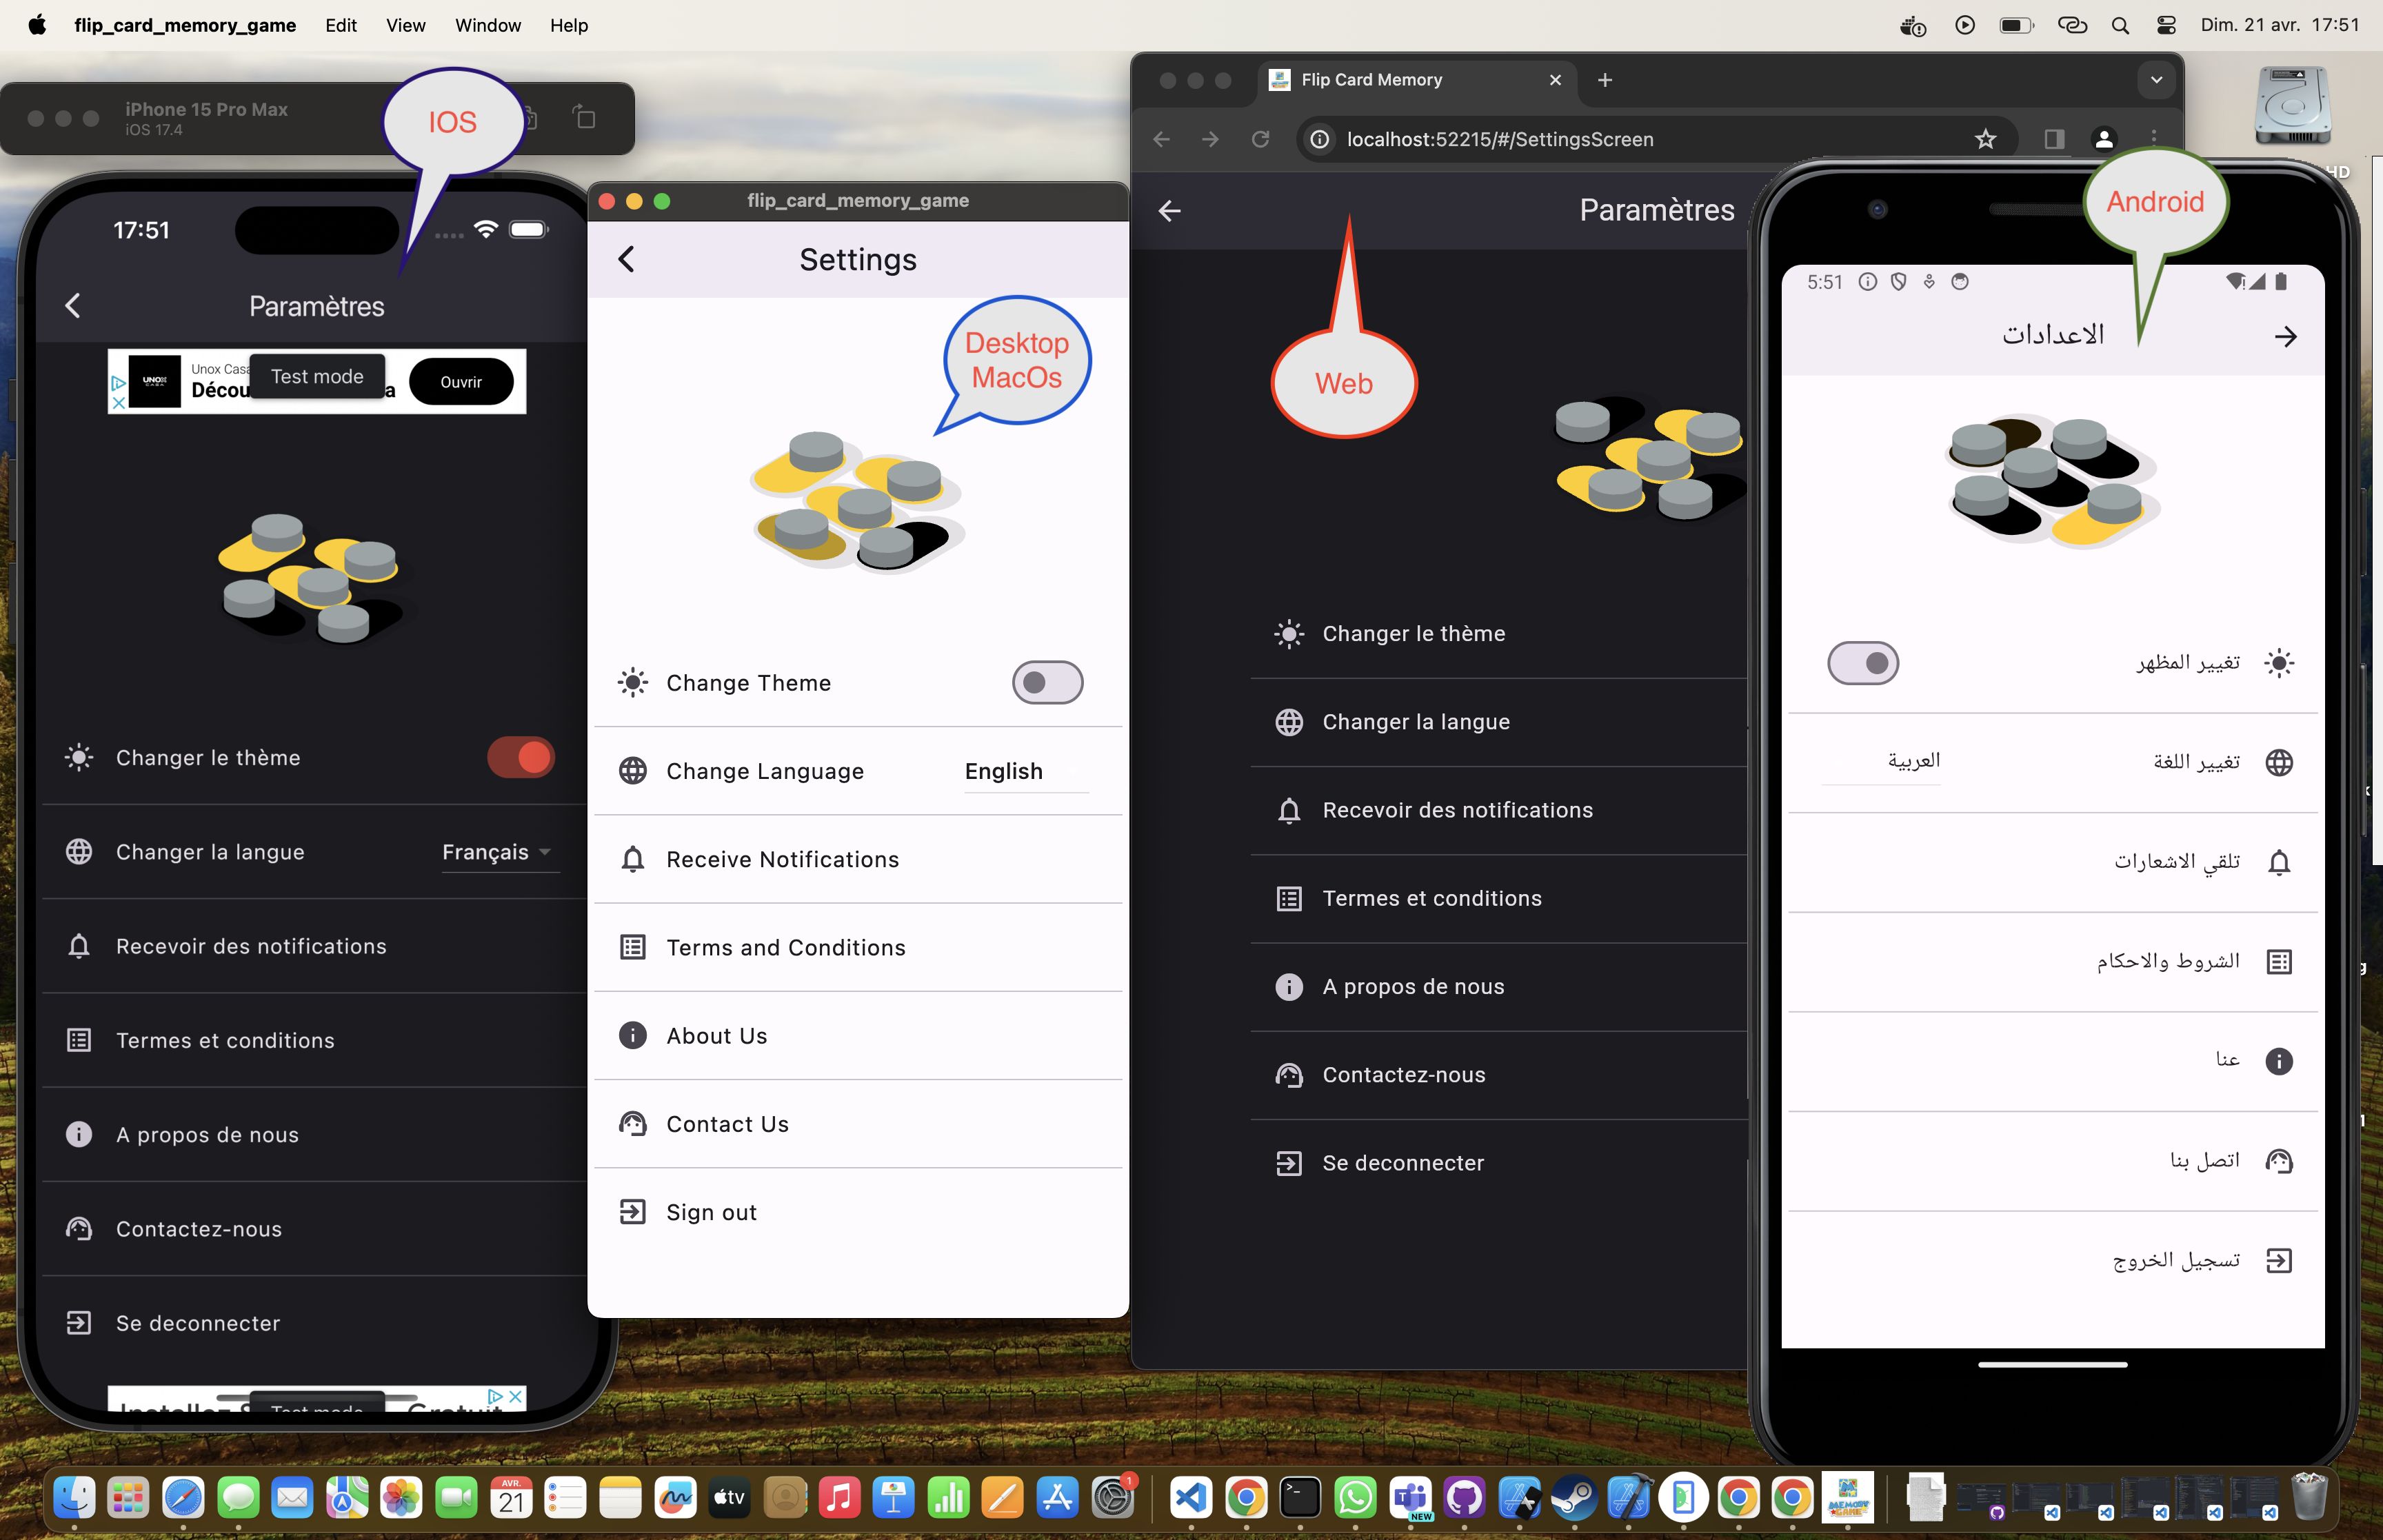2383x1540 pixels.
Task: Click back arrow in iOS Paramètres header
Action: tap(73, 306)
